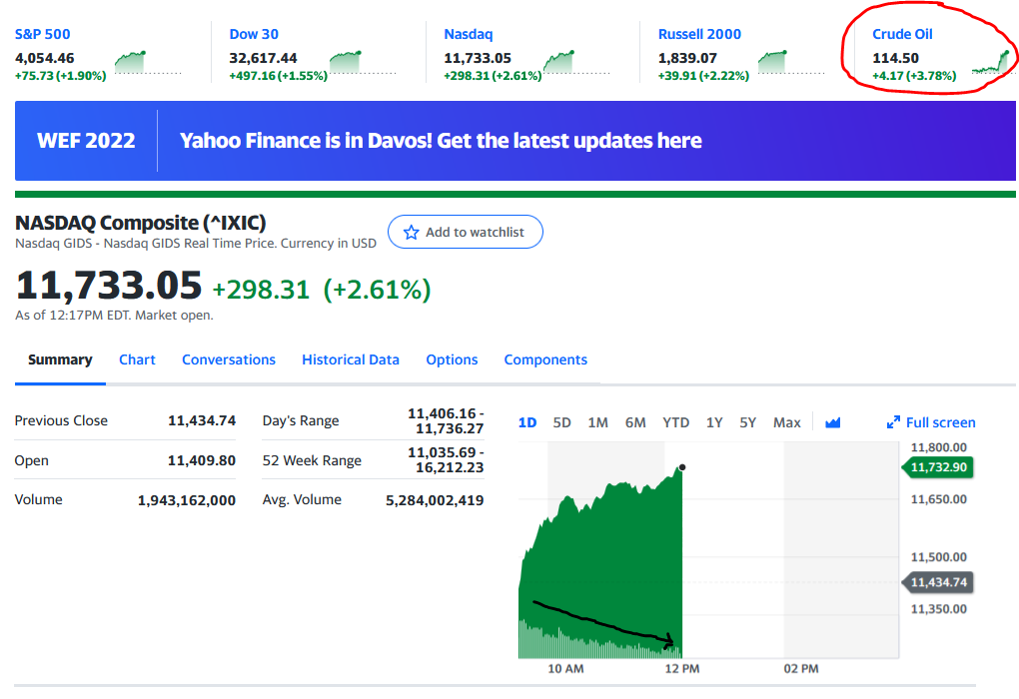Click the 11,500.00 price axis label

coord(938,557)
